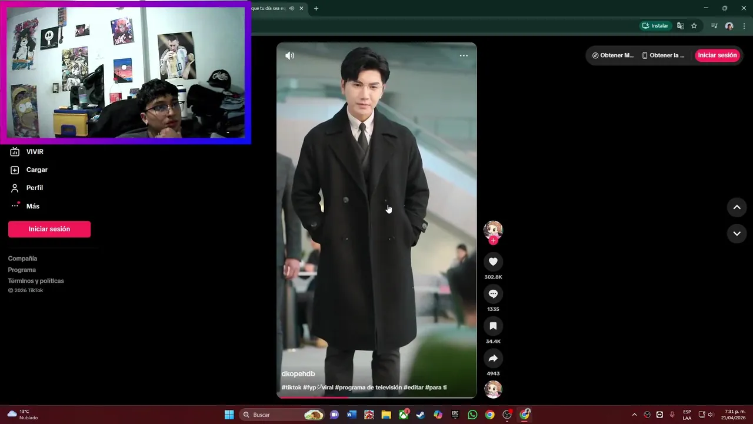Click the Instalar app button in address bar

655,26
